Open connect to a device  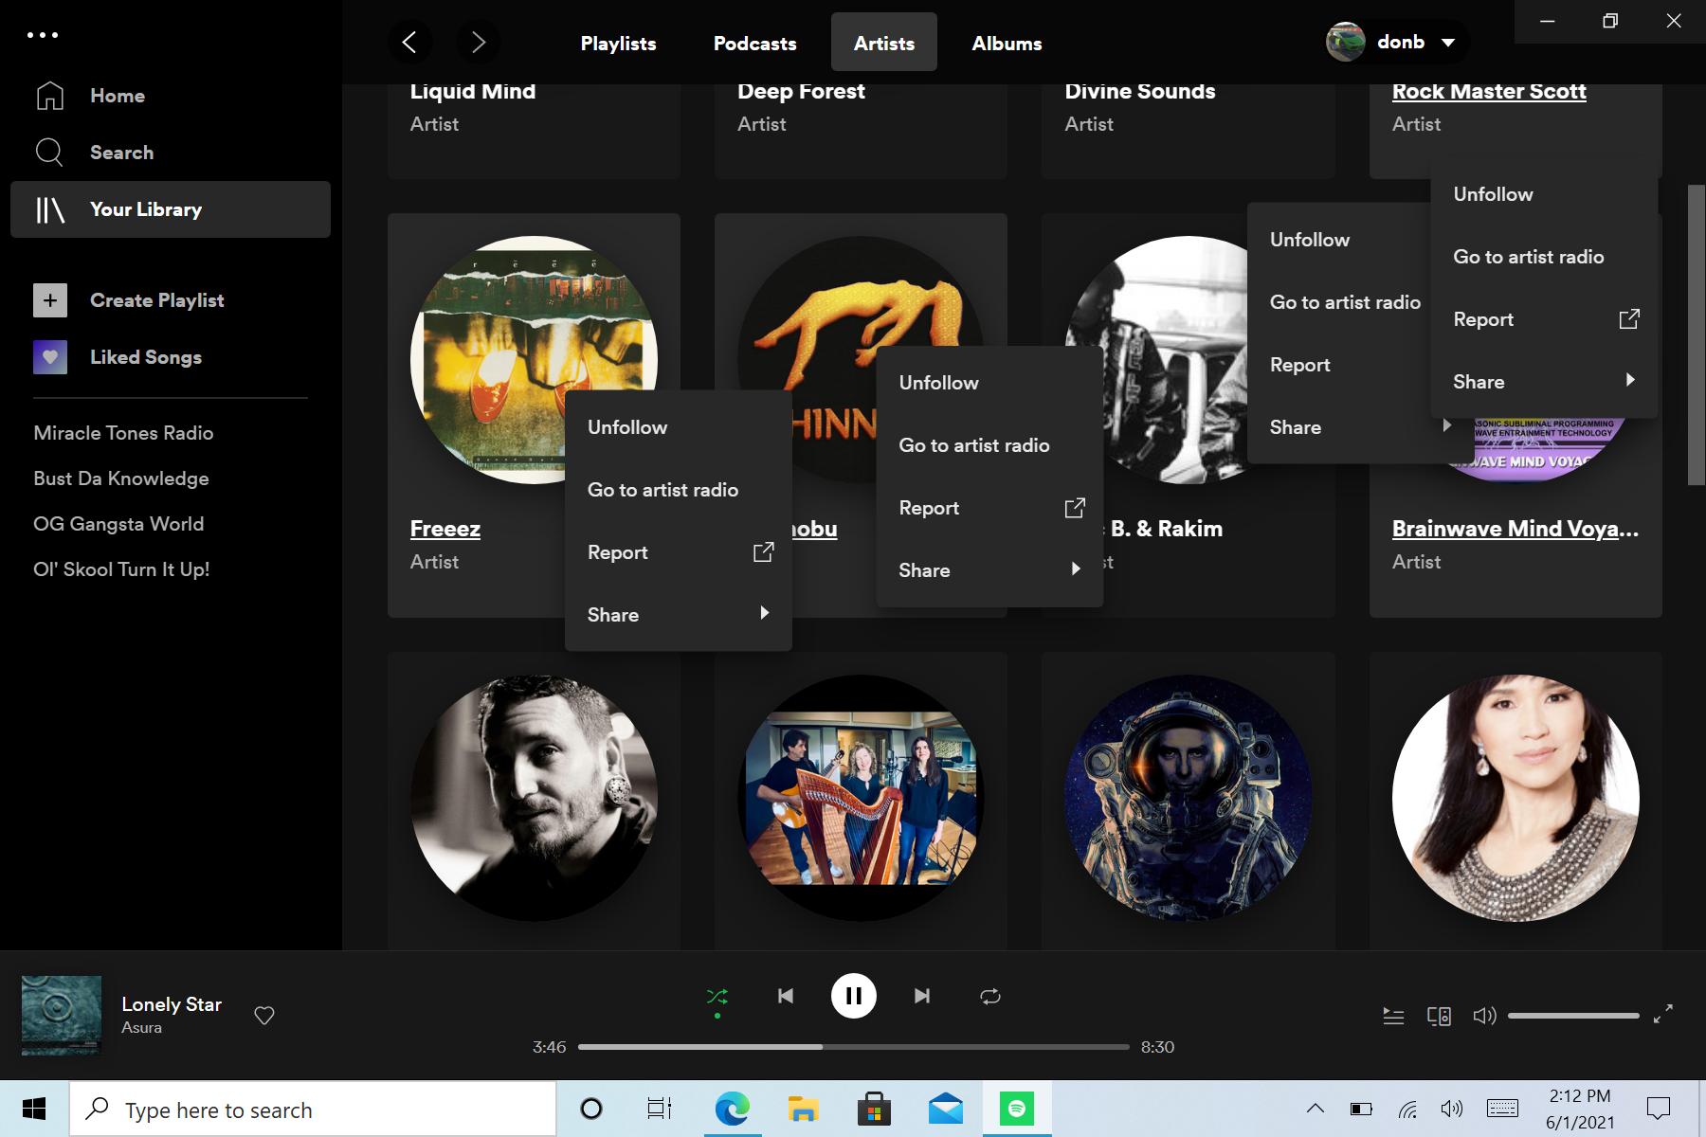[1439, 1016]
